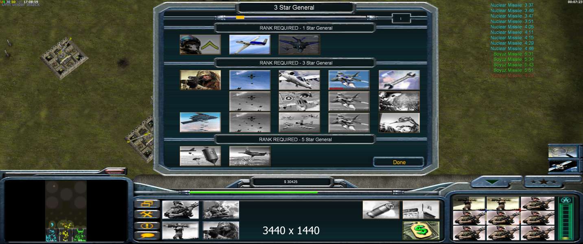The image size is (583, 244).
Task: Open the generals powers three-star button
Action: 544,182
